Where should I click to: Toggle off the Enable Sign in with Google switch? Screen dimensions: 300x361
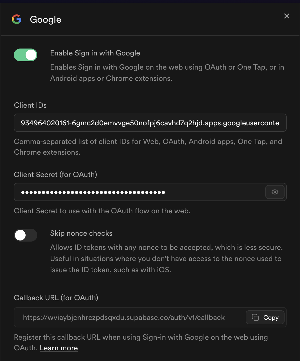coord(25,55)
